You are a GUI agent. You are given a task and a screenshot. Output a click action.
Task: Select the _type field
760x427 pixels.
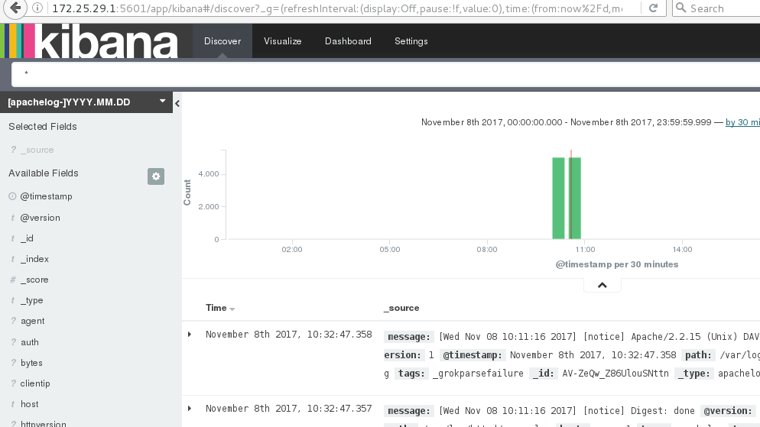pyautogui.click(x=32, y=300)
